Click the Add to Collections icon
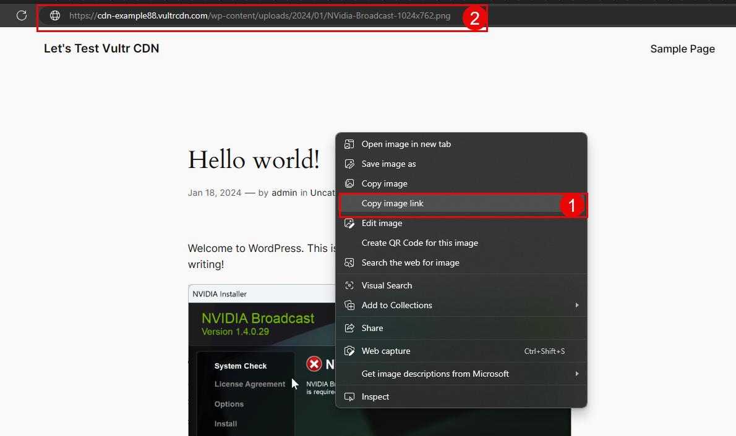 click(349, 305)
